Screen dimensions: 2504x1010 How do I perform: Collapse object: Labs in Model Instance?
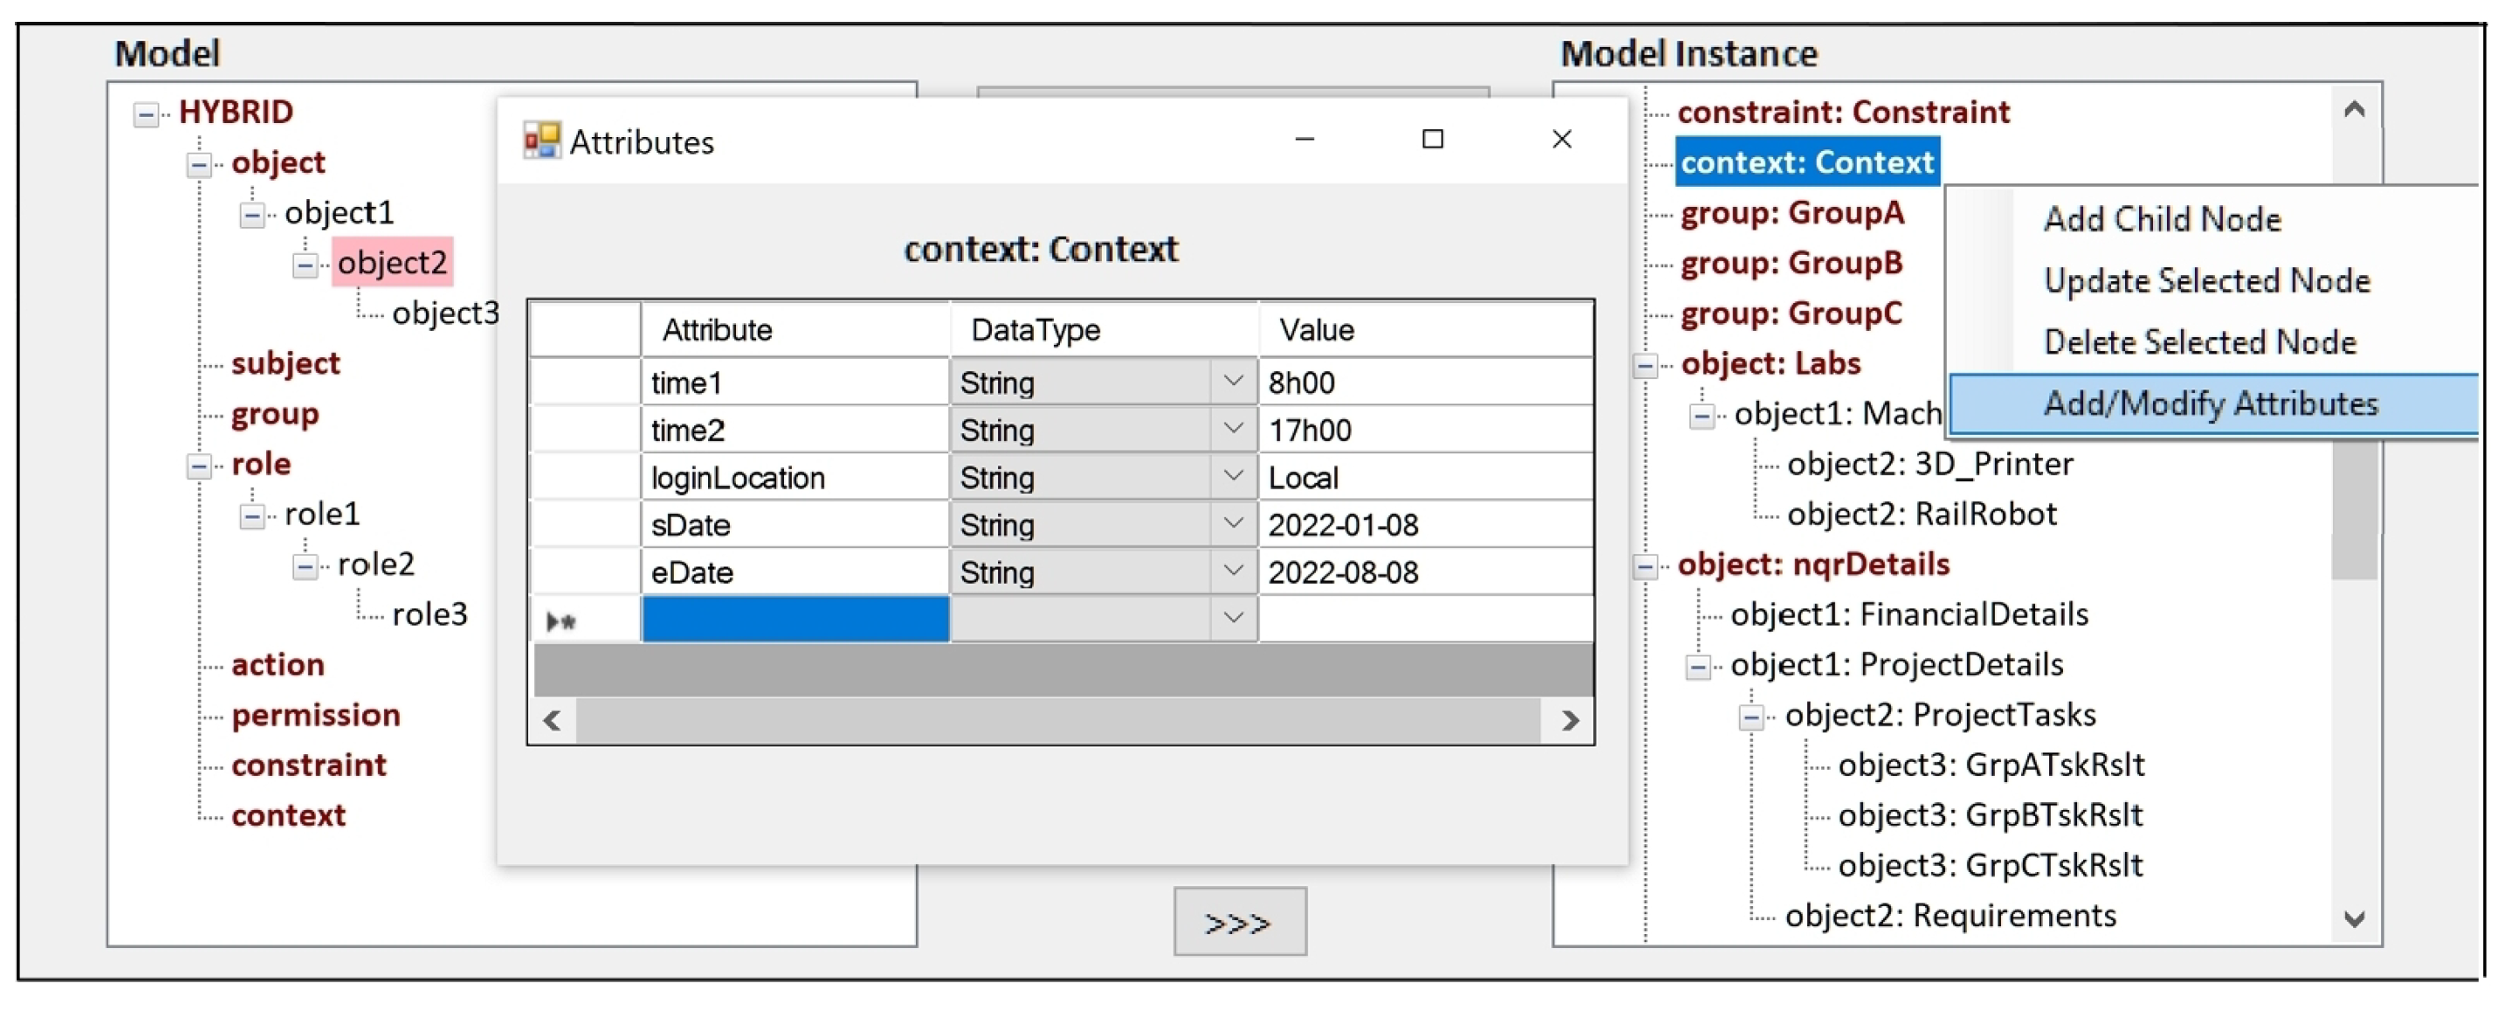point(1645,366)
